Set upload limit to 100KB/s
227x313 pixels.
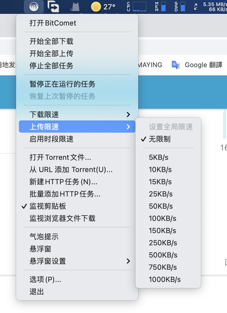pyautogui.click(x=168, y=218)
